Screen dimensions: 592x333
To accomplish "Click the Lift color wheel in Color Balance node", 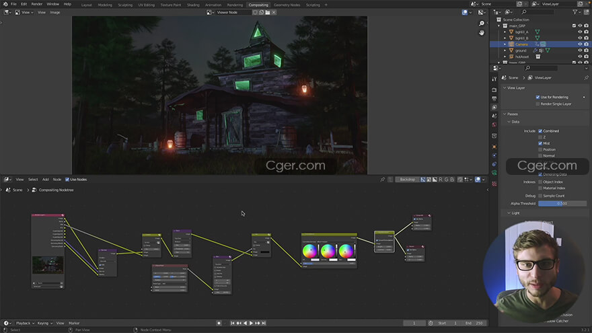I will [309, 251].
